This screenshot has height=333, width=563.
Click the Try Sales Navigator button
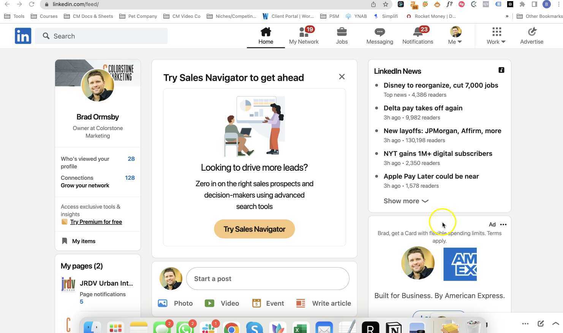255,229
